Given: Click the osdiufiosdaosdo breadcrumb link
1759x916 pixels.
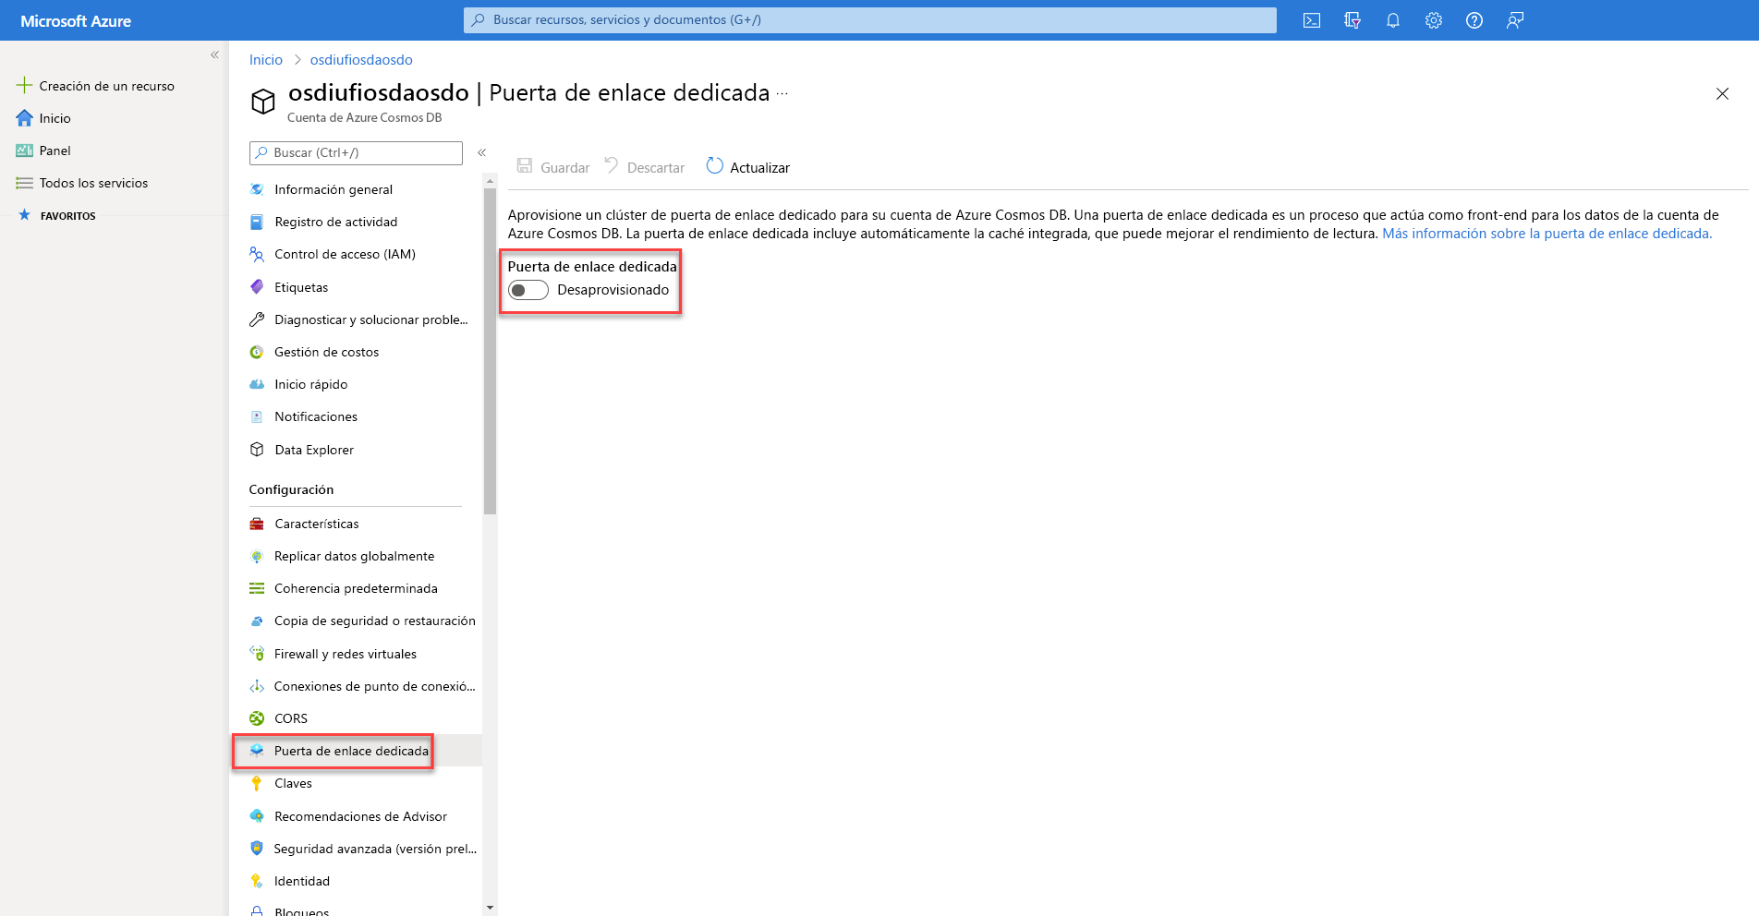Looking at the screenshot, I should 361,60.
